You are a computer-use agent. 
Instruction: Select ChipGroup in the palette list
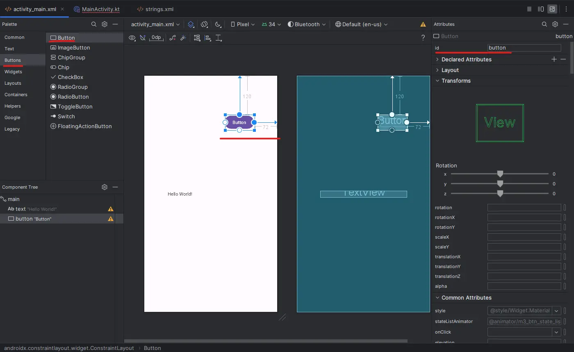coord(85,57)
